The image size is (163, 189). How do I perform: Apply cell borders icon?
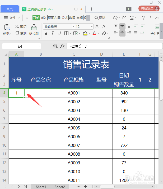pos(66,33)
